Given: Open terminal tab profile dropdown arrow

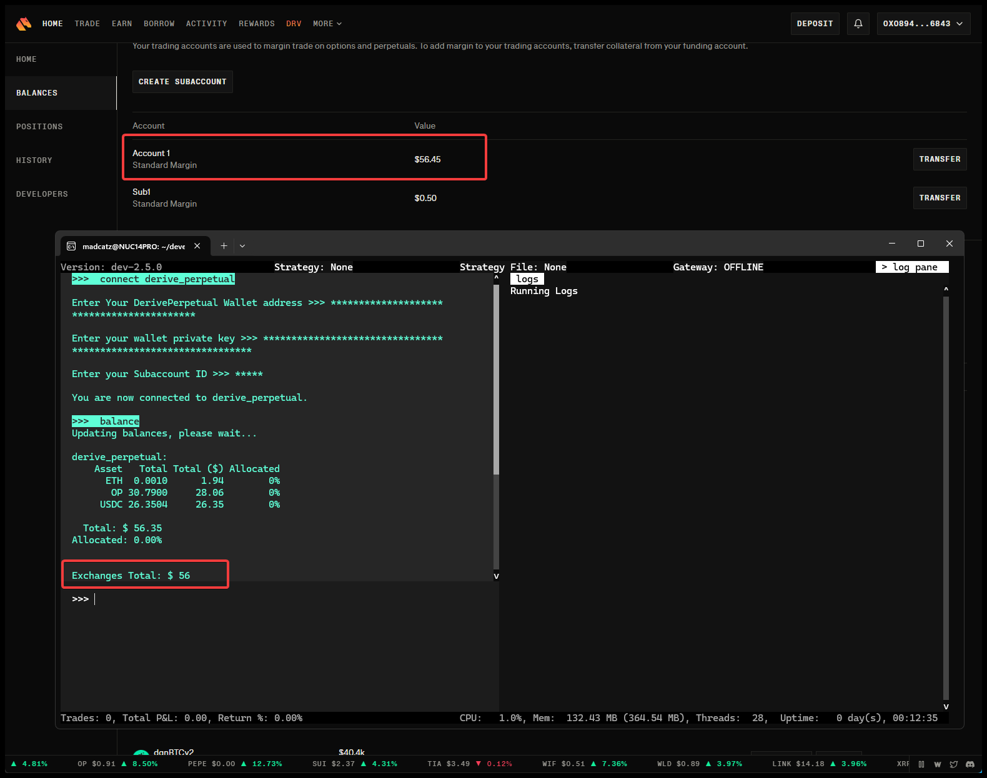Looking at the screenshot, I should (242, 246).
